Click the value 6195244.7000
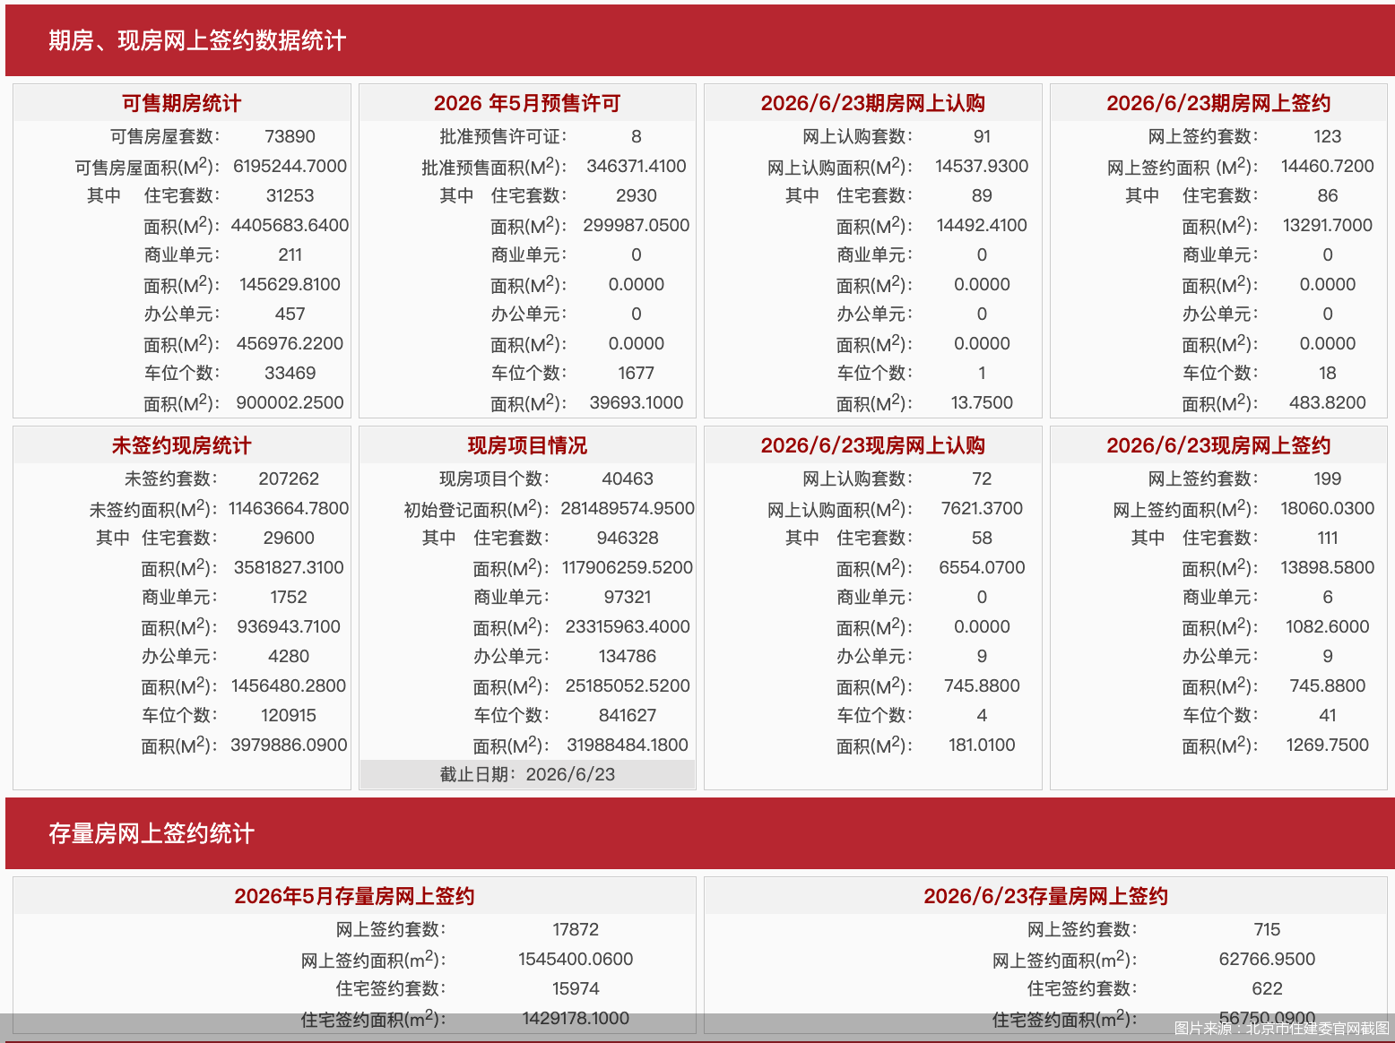Viewport: 1395px width, 1043px height. (290, 166)
